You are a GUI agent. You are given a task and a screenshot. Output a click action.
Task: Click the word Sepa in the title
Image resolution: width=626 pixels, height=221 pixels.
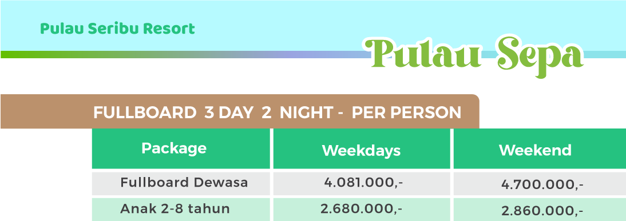541,57
